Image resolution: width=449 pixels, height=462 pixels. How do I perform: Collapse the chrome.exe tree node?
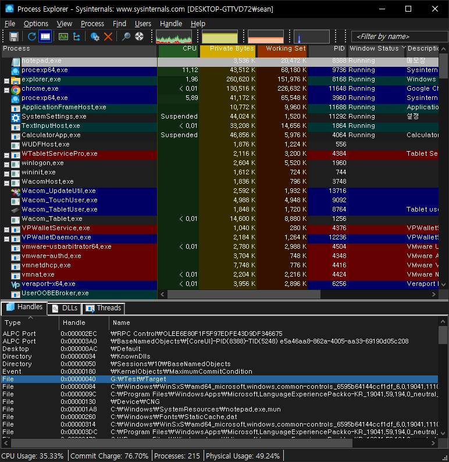click(x=6, y=91)
